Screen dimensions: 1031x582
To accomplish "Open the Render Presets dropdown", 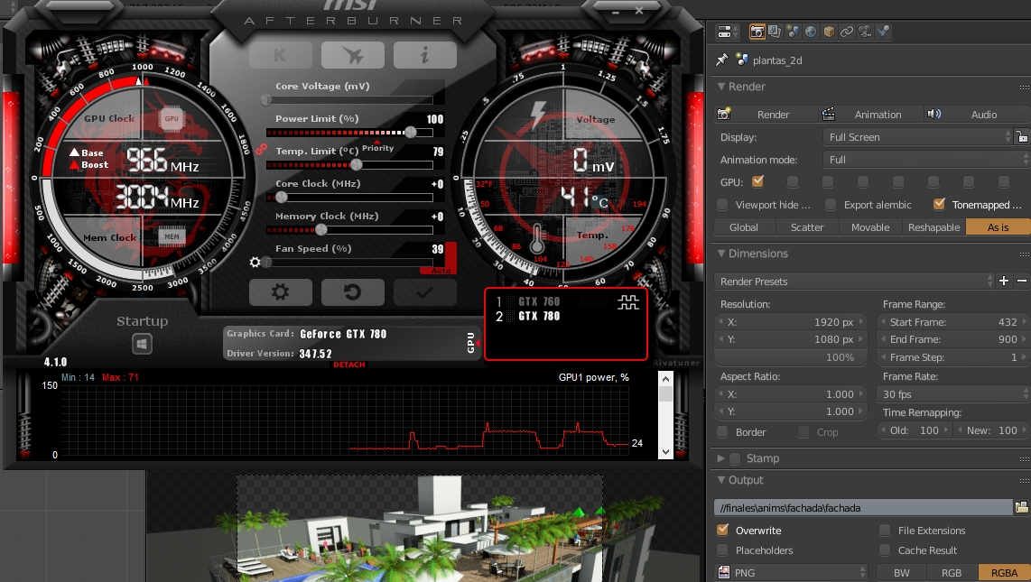I will coord(854,282).
